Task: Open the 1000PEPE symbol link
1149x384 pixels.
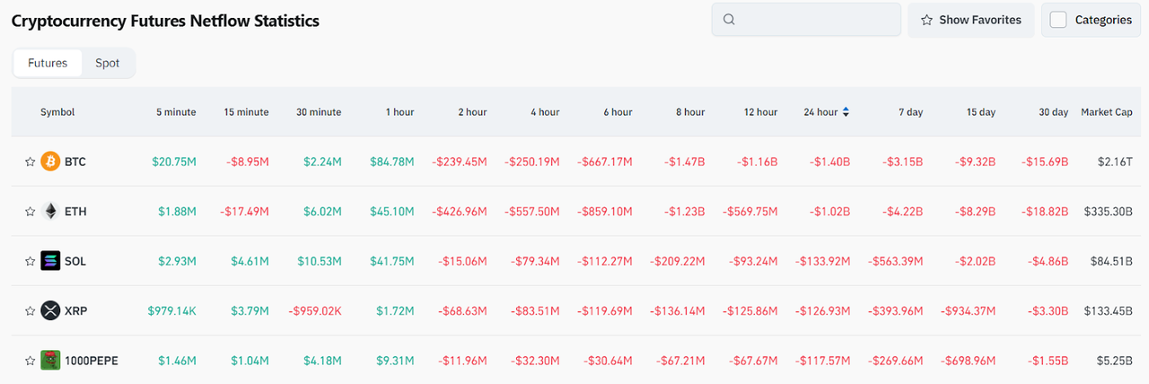Action: coord(91,361)
